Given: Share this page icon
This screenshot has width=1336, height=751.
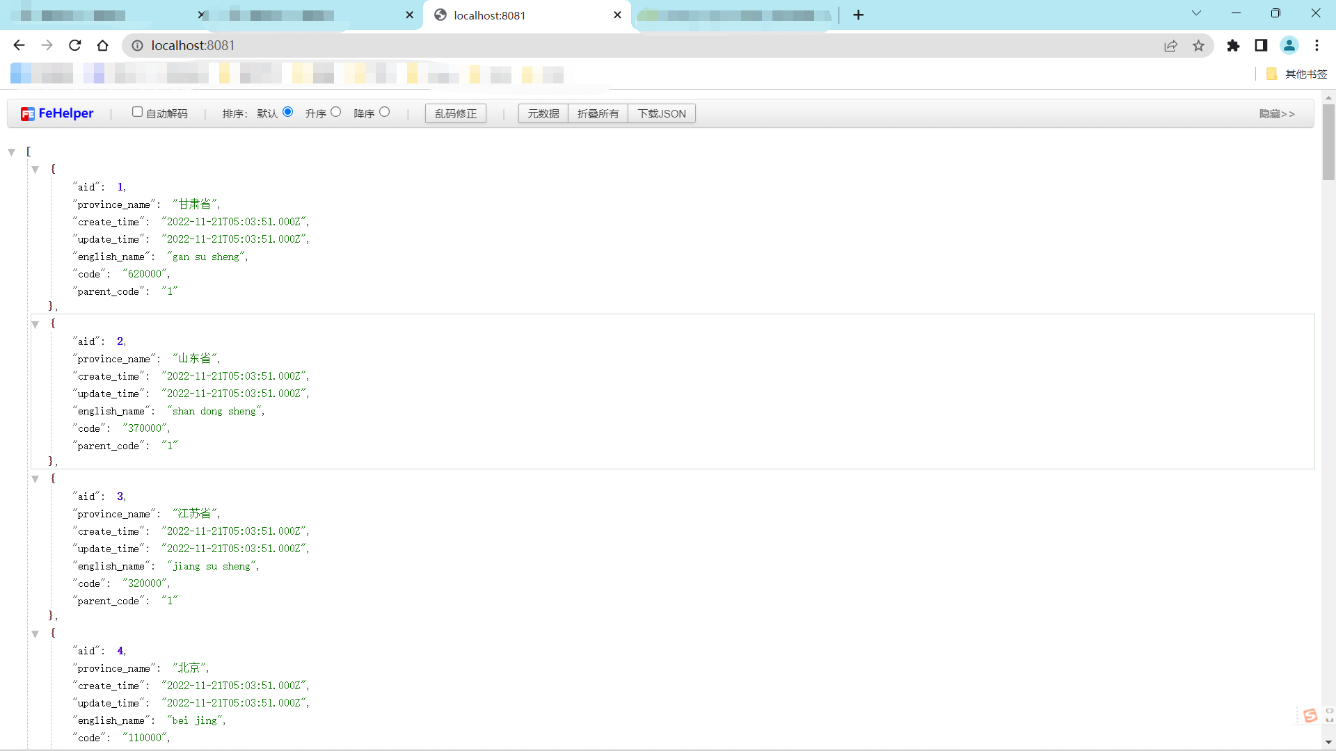Looking at the screenshot, I should pyautogui.click(x=1170, y=45).
